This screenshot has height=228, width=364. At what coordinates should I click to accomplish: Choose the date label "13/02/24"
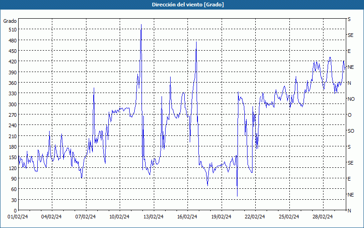tap(153, 217)
